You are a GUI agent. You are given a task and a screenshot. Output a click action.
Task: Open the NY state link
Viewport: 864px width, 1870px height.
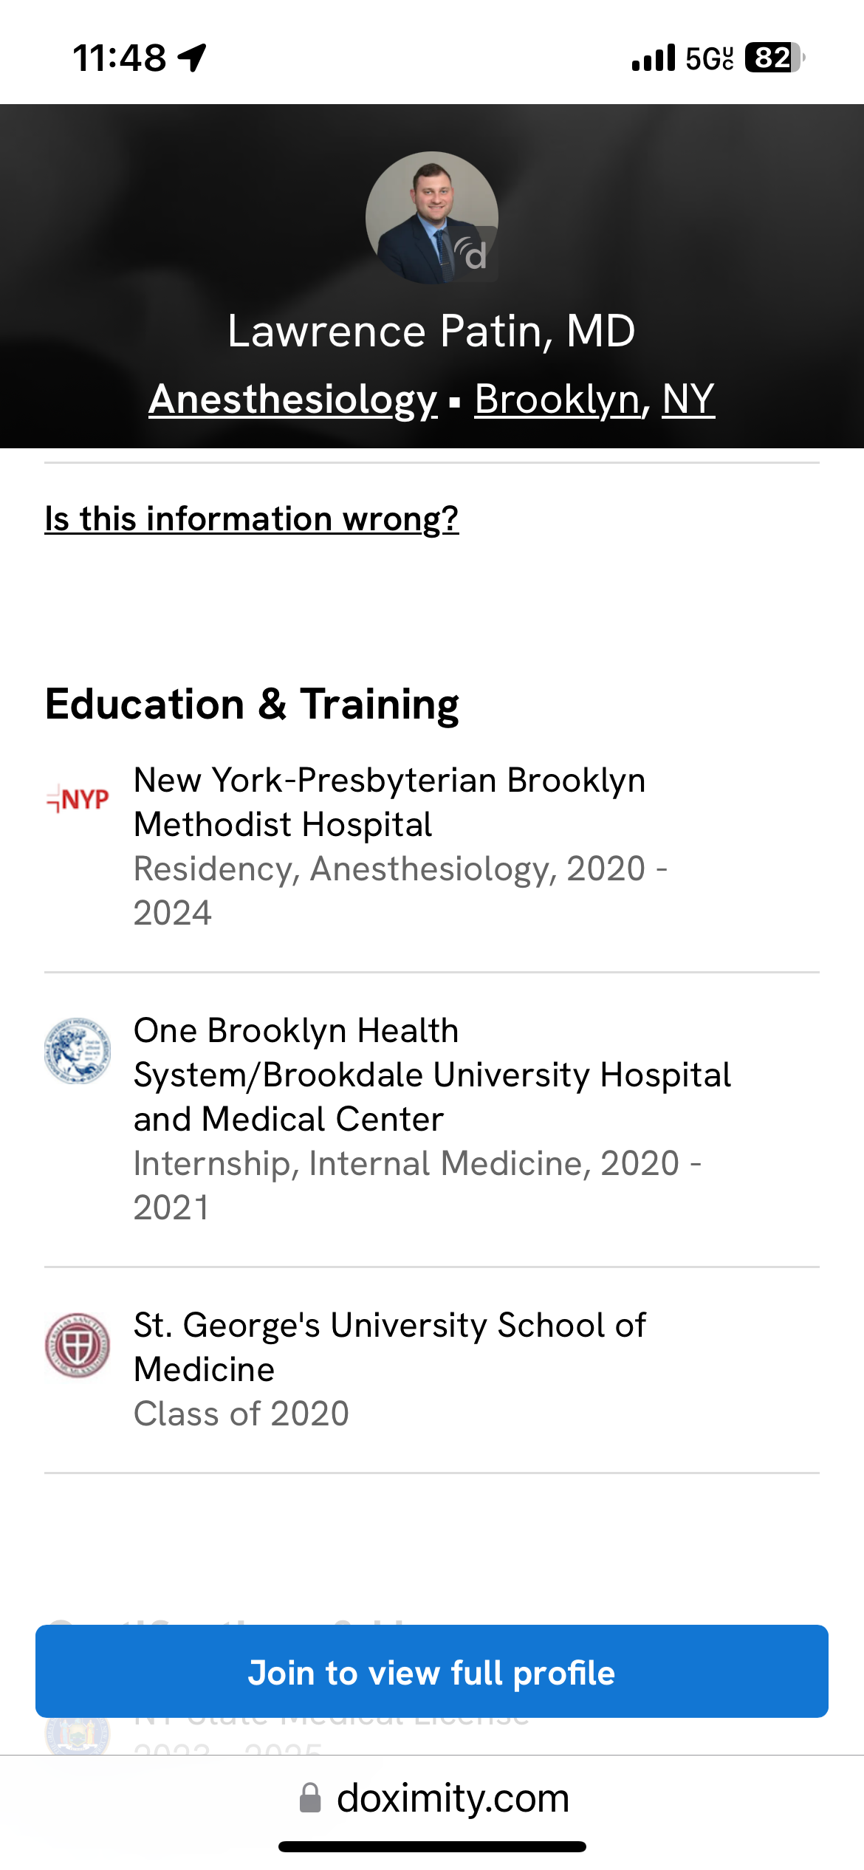click(688, 399)
